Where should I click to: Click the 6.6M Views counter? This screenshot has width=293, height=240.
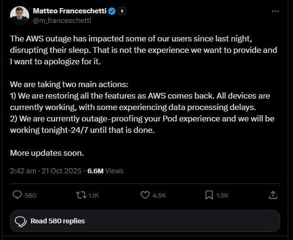click(x=105, y=170)
